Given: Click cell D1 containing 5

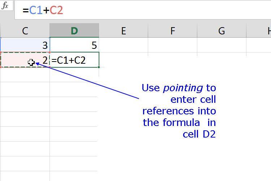Looking at the screenshot, I should (x=74, y=45).
